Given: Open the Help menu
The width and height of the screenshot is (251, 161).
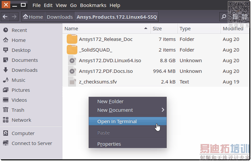Looking at the screenshot, I should (115, 5).
